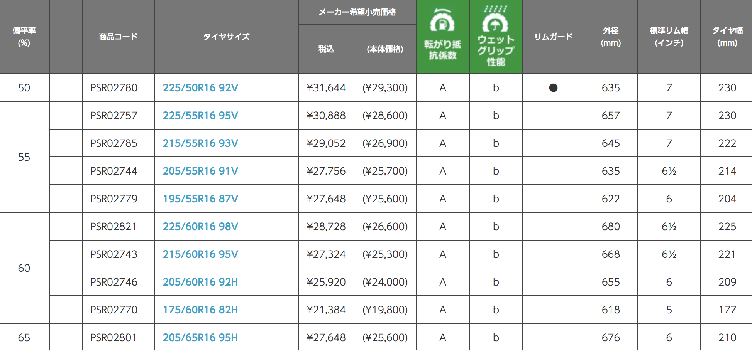Open tire size 195/55R16 87V link

(200, 199)
